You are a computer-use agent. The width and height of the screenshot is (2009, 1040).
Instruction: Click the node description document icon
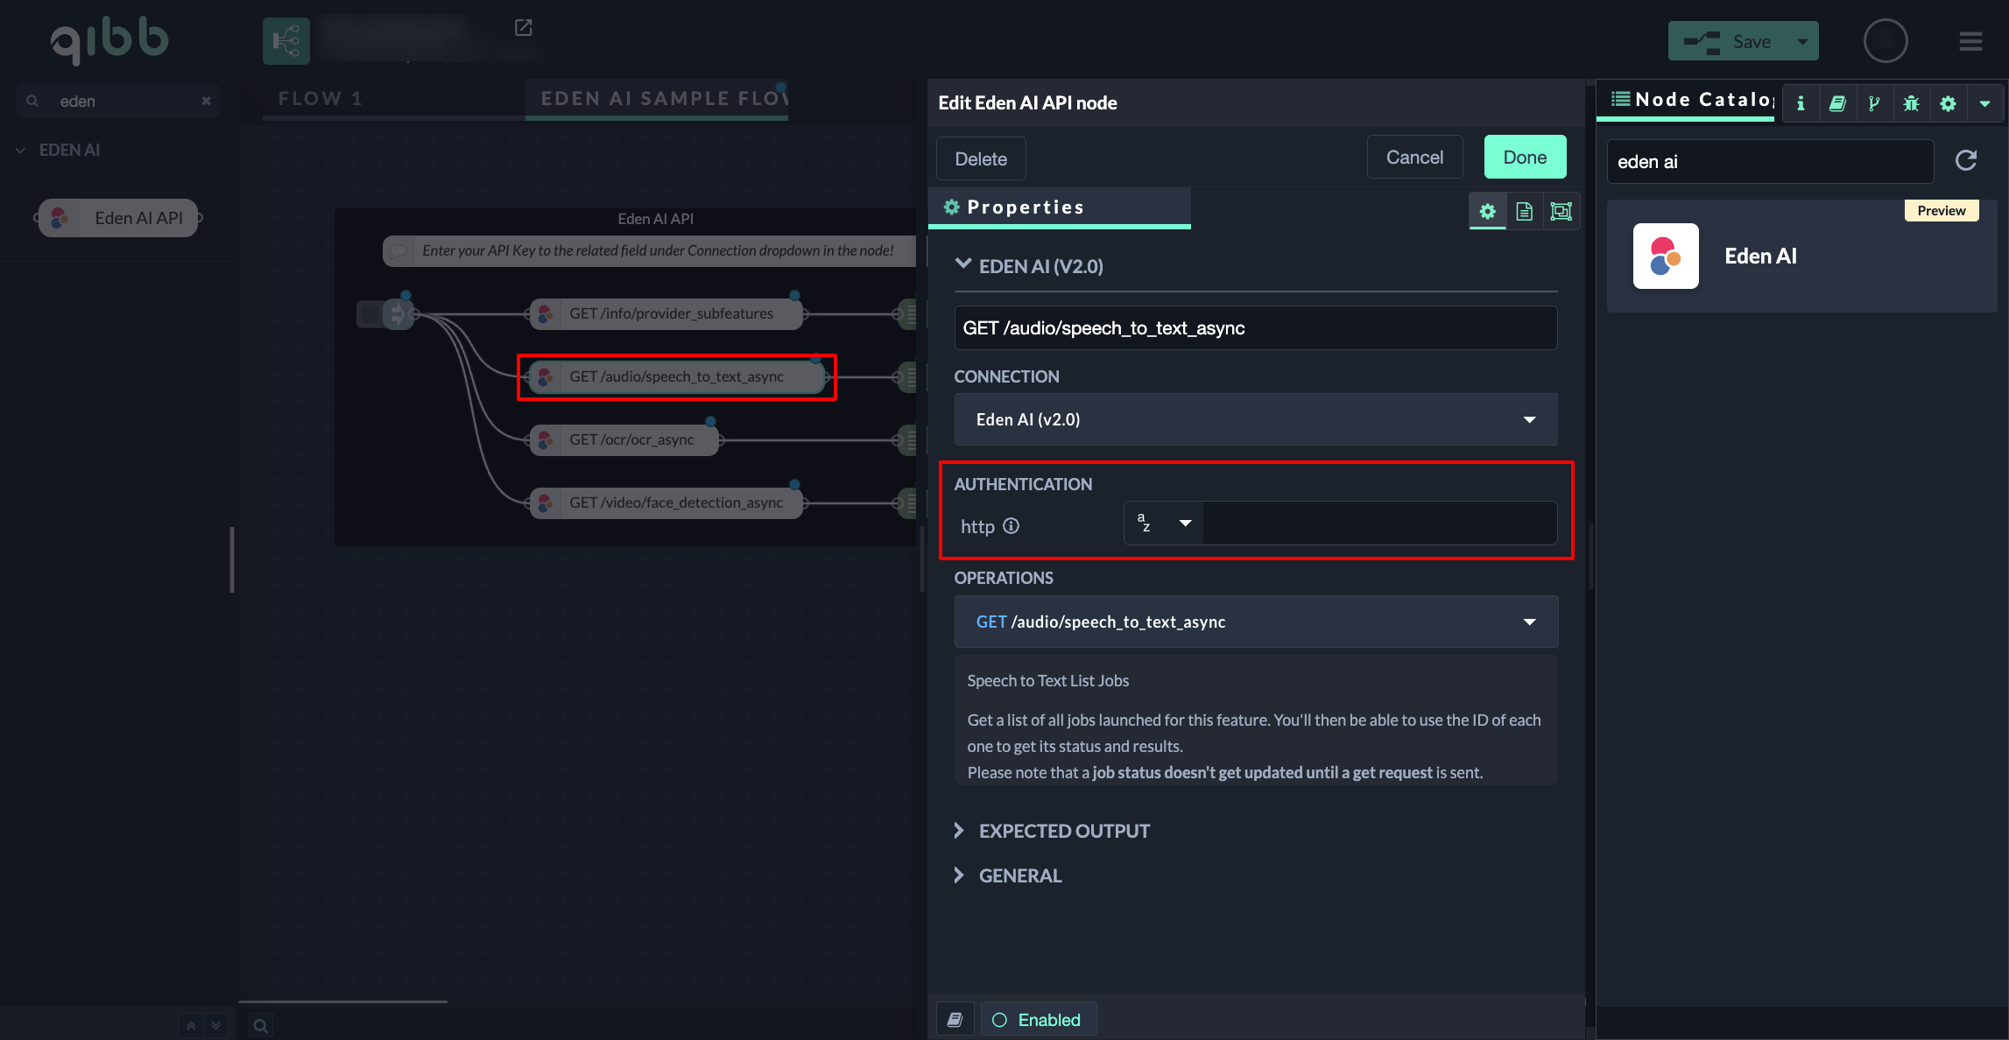pos(1524,211)
